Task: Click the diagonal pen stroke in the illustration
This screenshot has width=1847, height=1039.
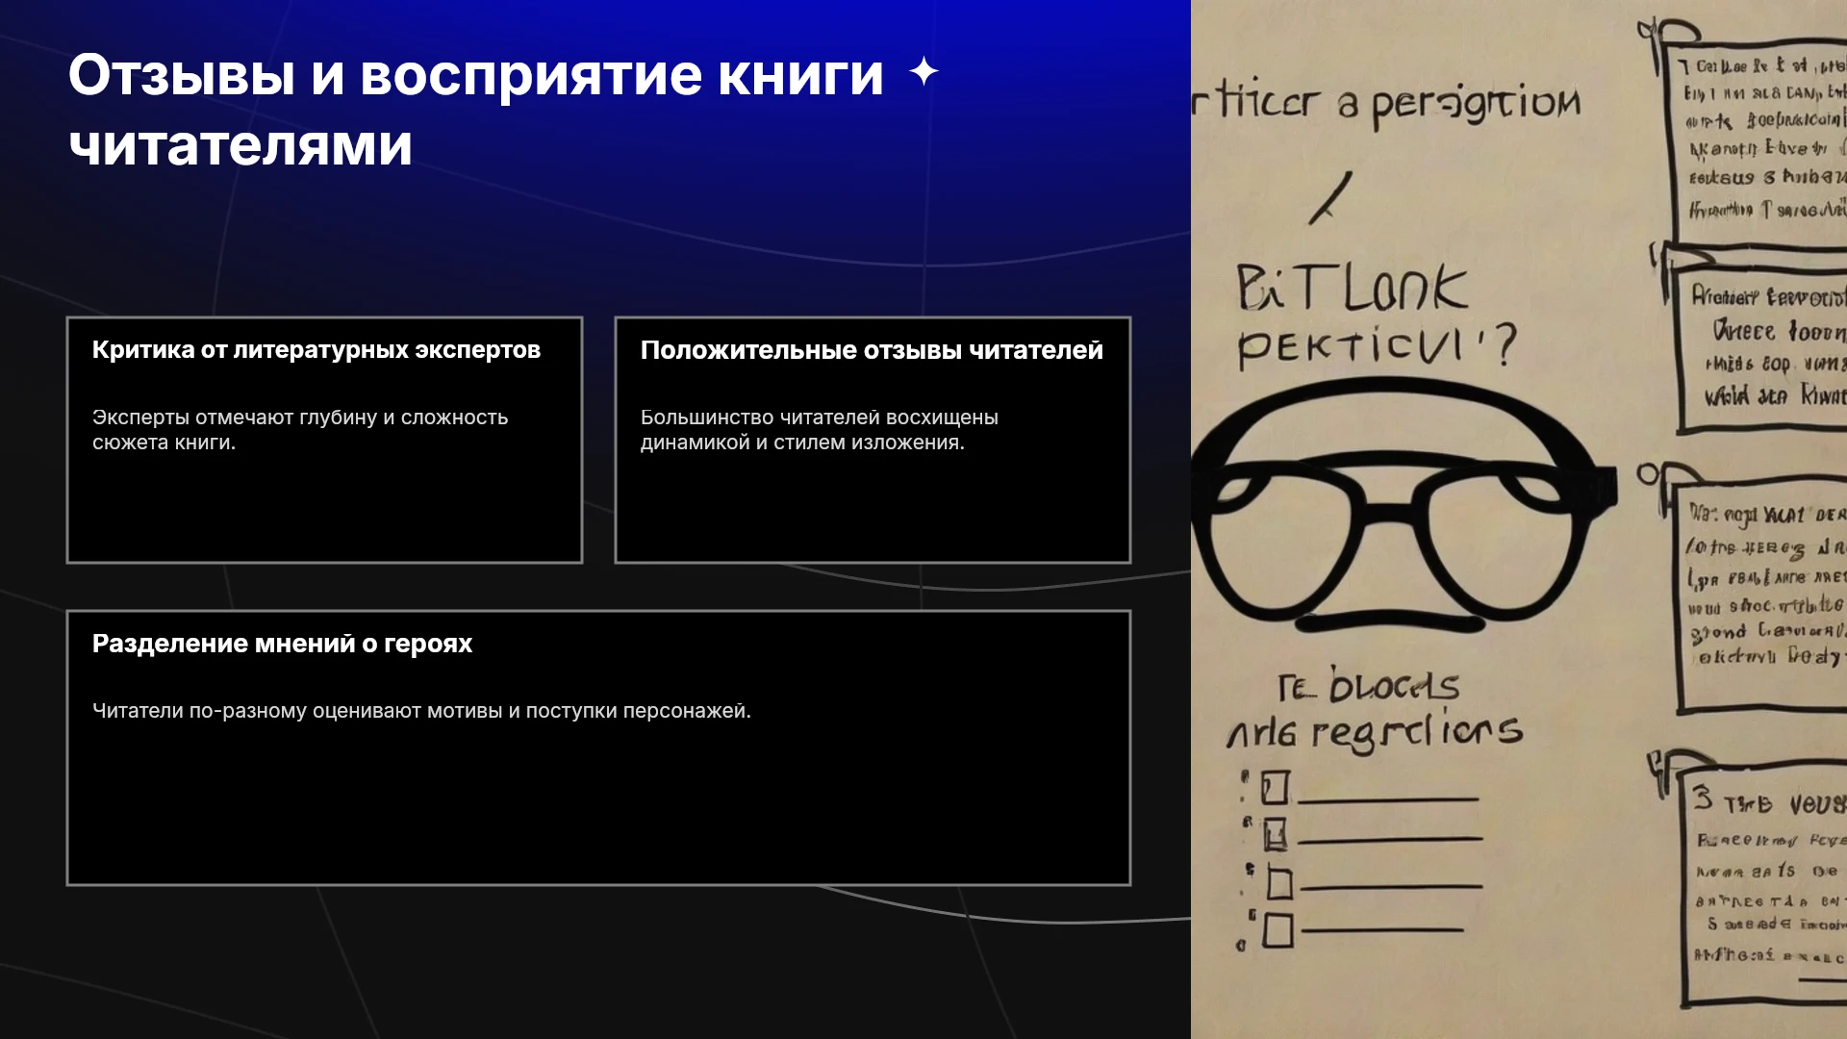Action: (1330, 198)
